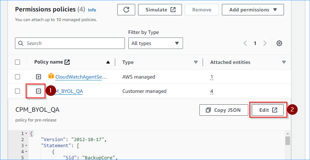Collapse the CPM_BYOL_QA policy row

pyautogui.click(x=39, y=91)
